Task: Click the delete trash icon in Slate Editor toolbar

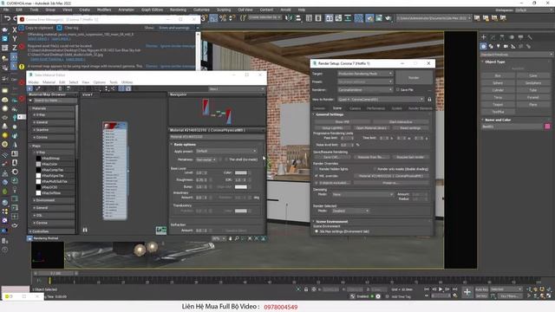Action: pyautogui.click(x=61, y=88)
